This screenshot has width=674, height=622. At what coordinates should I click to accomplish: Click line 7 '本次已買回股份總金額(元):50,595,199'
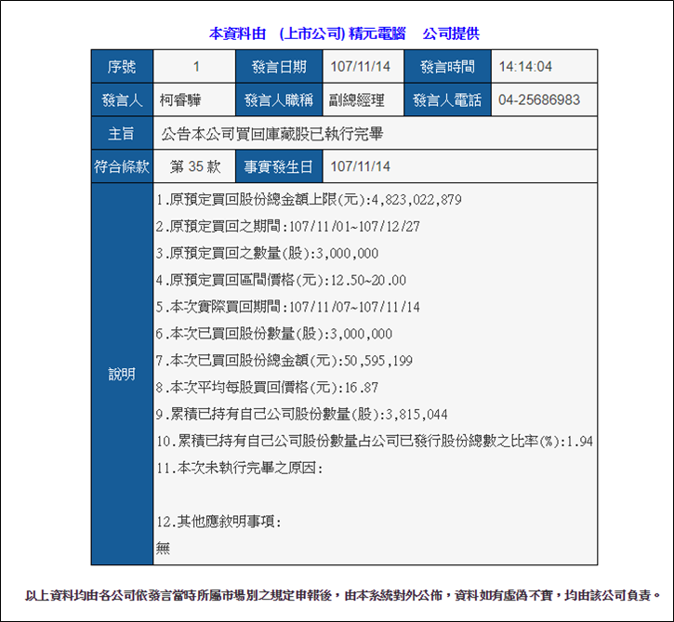pos(284,361)
